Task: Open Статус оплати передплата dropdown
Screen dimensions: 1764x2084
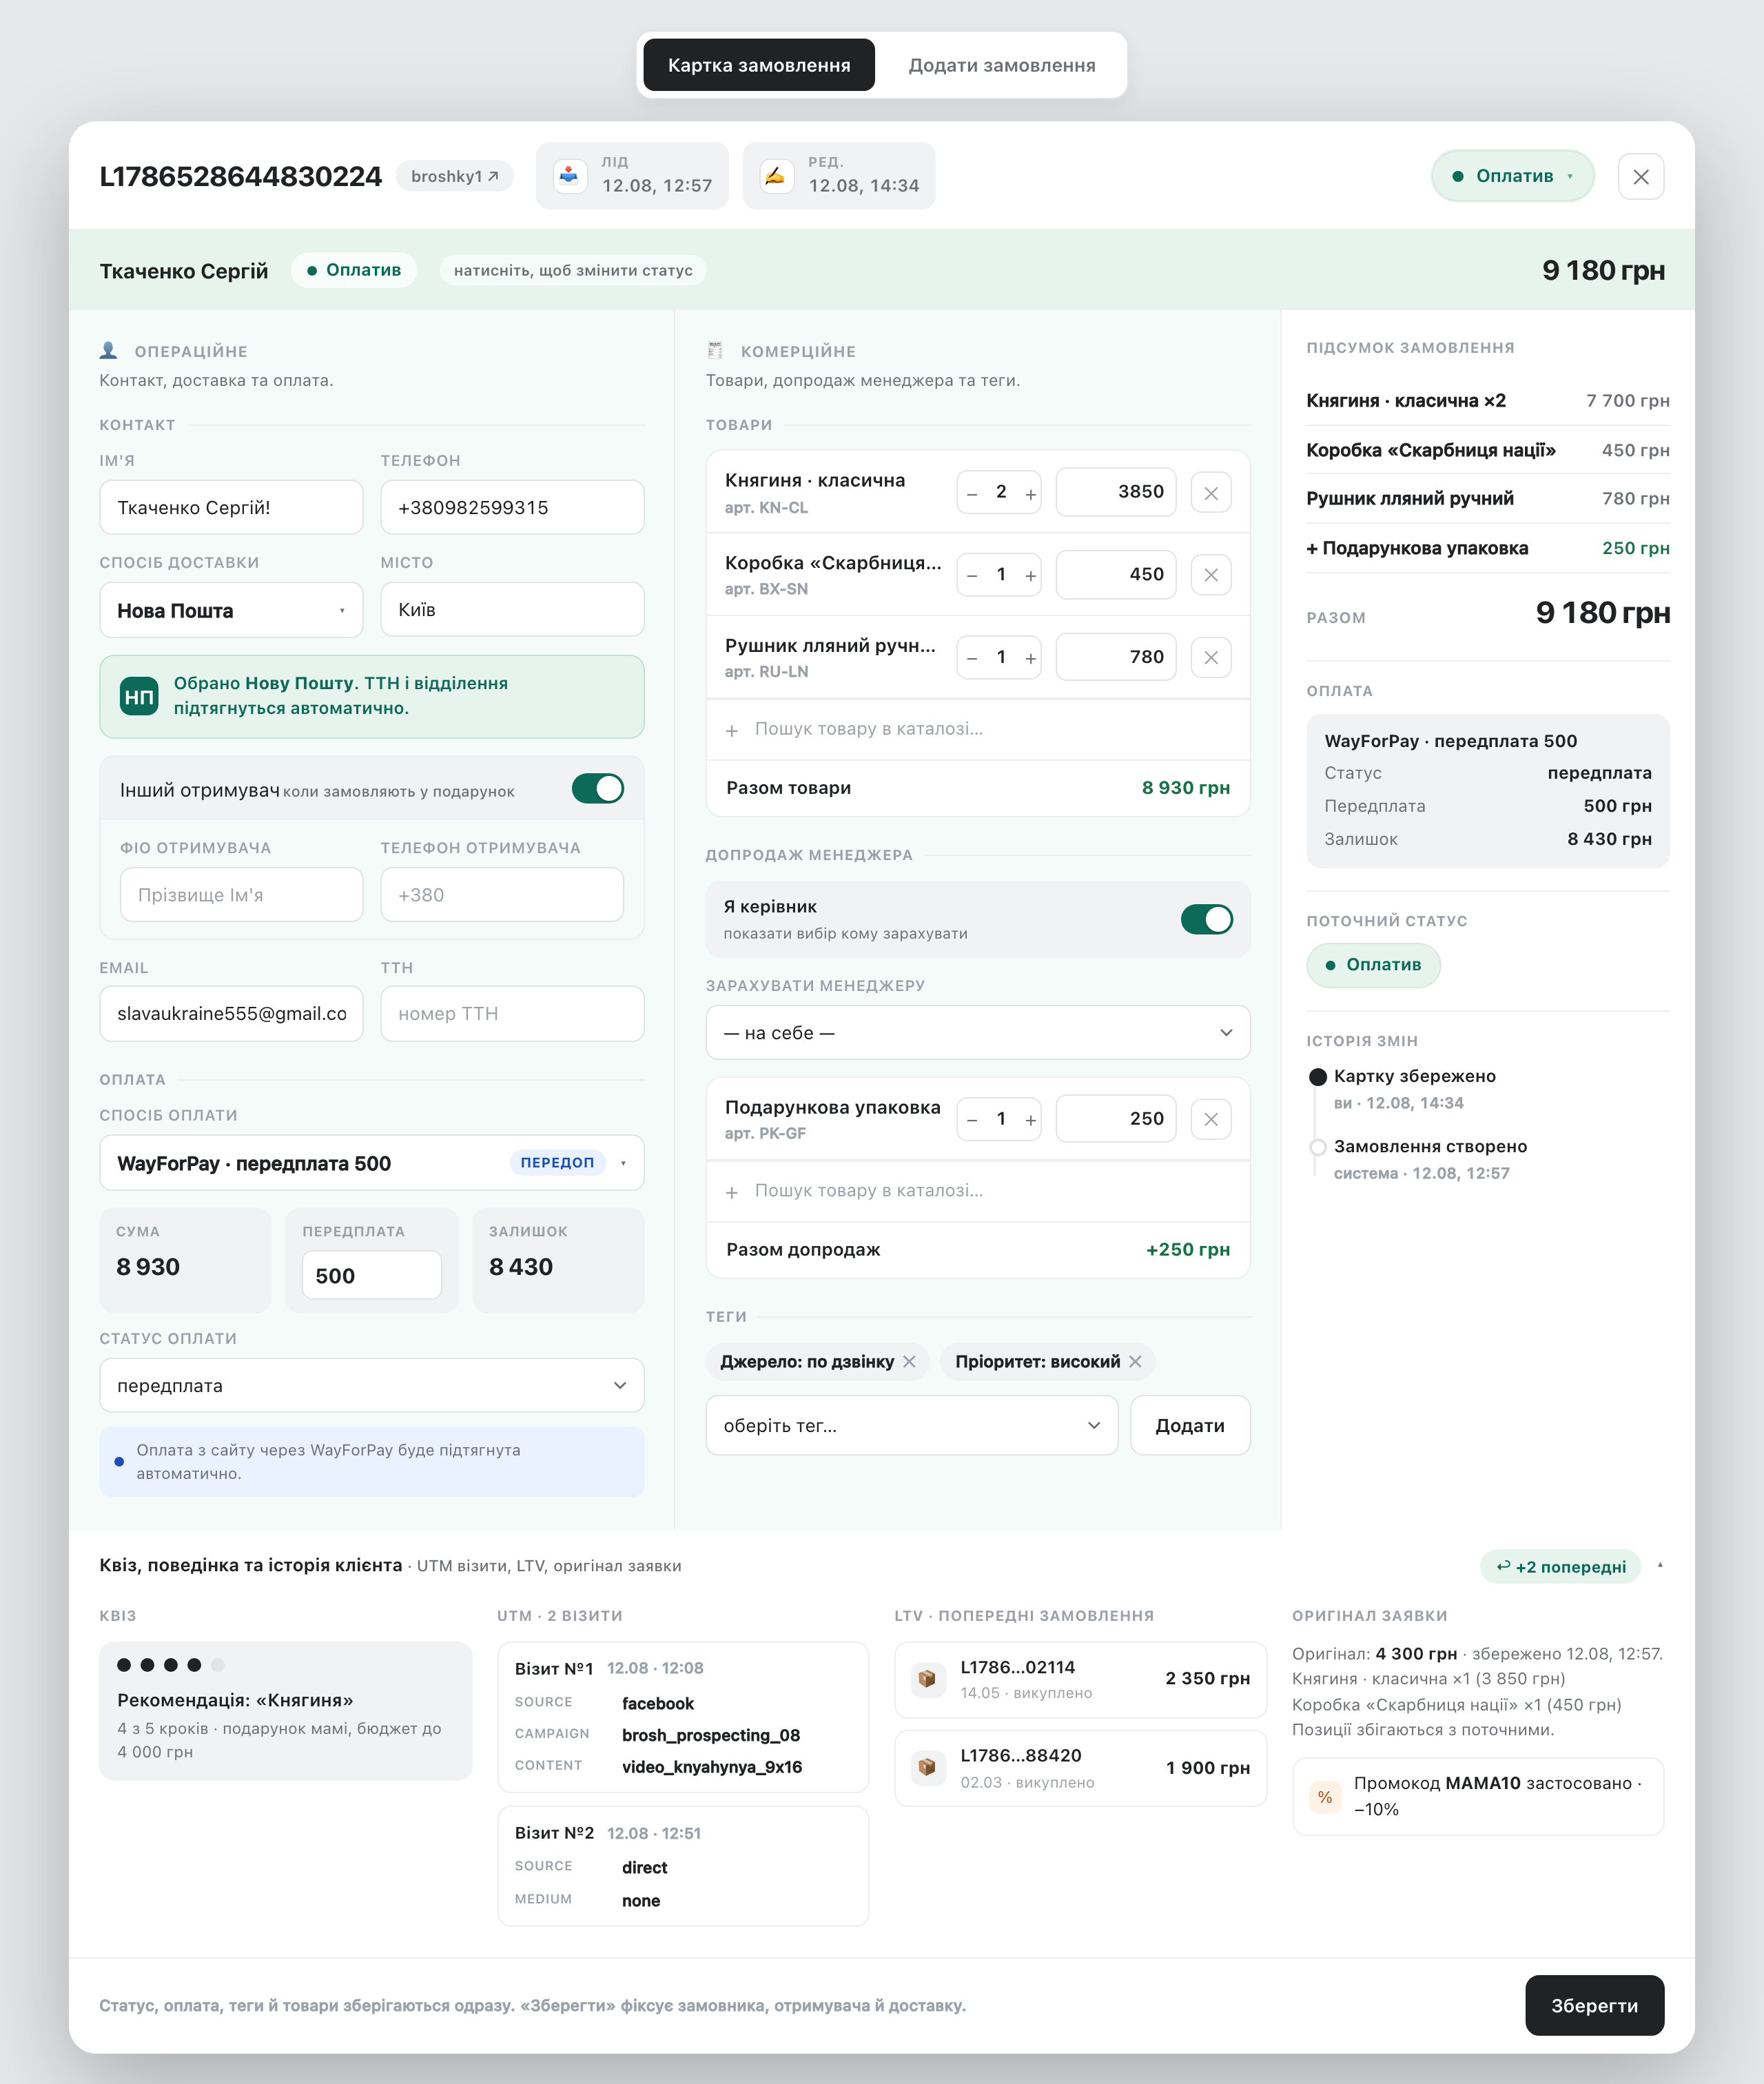Action: click(x=371, y=1385)
